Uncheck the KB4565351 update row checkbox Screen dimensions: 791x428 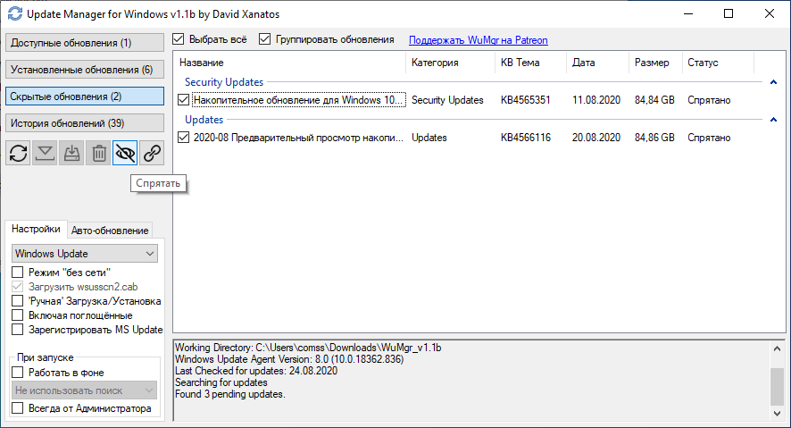184,100
